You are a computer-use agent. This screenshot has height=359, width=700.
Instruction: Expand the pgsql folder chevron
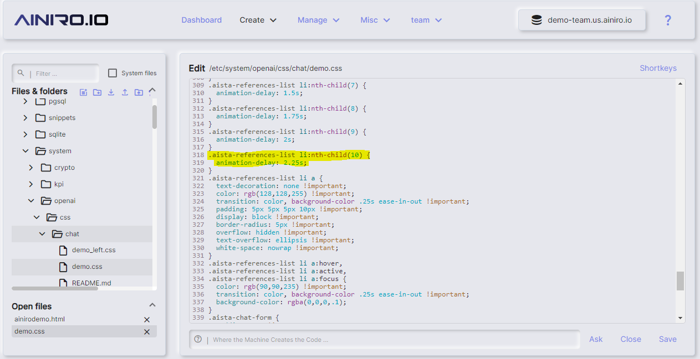pyautogui.click(x=25, y=102)
